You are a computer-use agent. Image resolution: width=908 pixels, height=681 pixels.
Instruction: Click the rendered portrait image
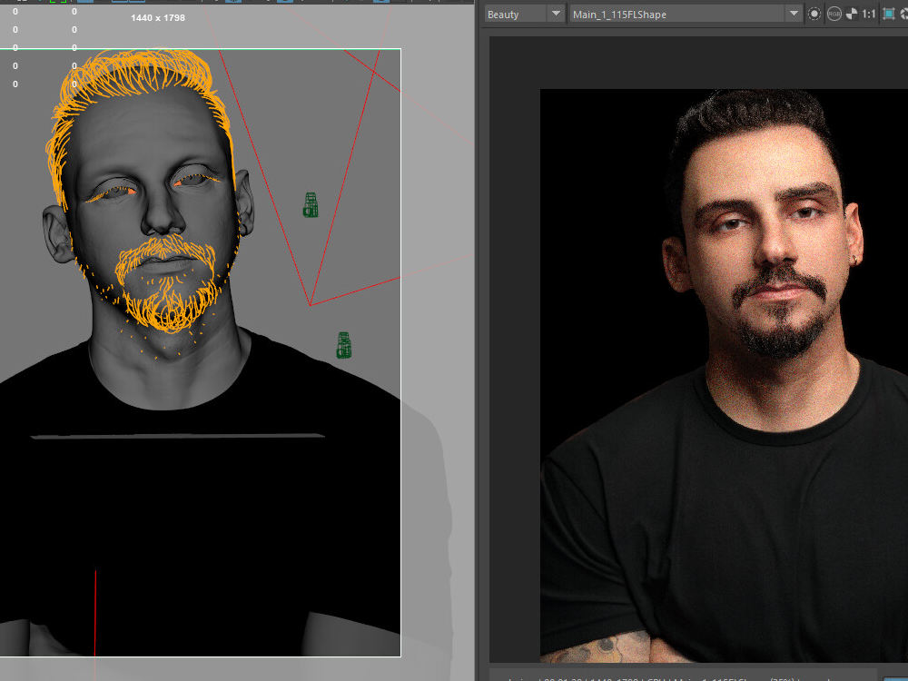724,375
